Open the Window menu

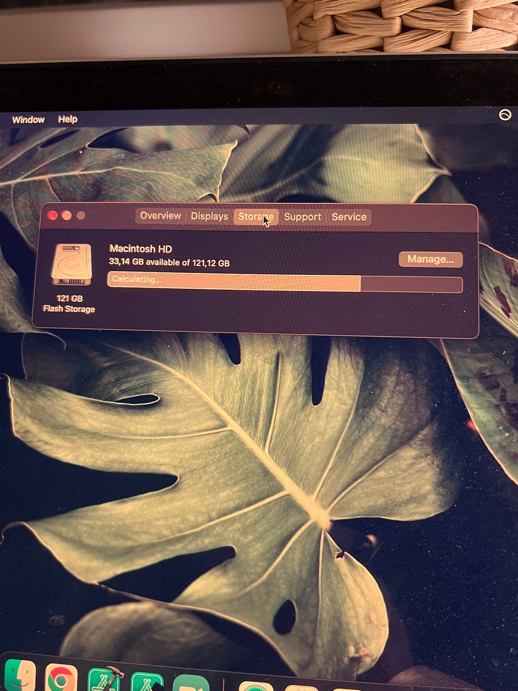(28, 120)
